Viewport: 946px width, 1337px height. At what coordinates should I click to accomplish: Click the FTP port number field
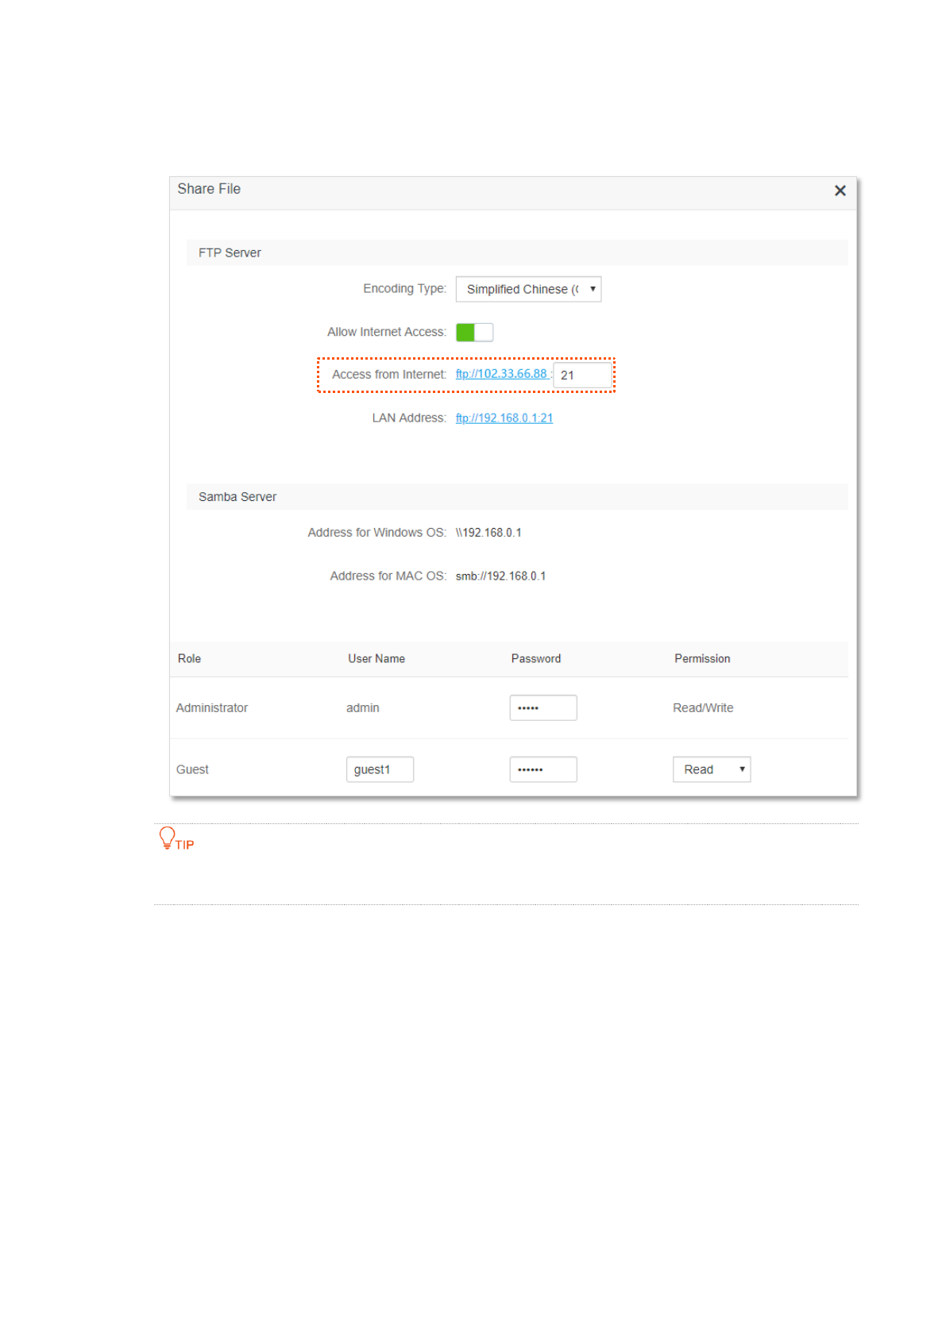[x=582, y=375]
